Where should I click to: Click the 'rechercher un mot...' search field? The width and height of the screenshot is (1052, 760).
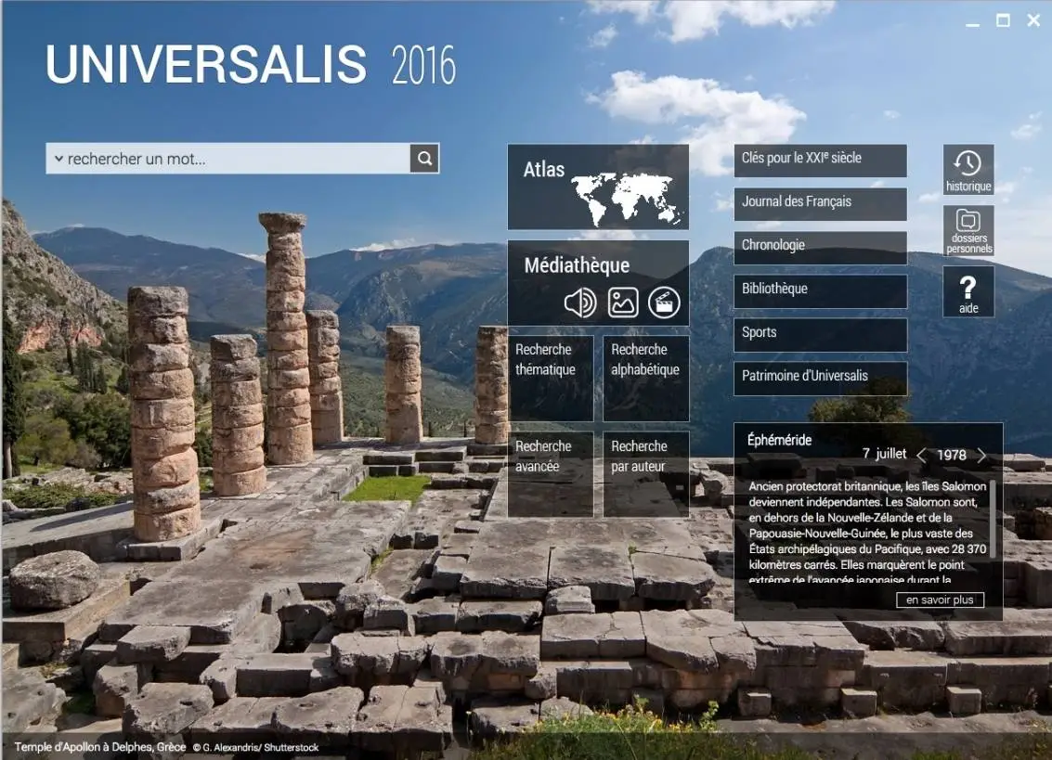(228, 159)
